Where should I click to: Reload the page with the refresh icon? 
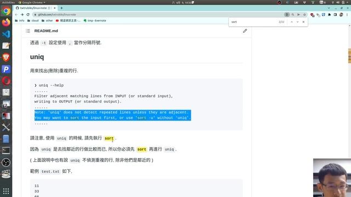coord(28,15)
